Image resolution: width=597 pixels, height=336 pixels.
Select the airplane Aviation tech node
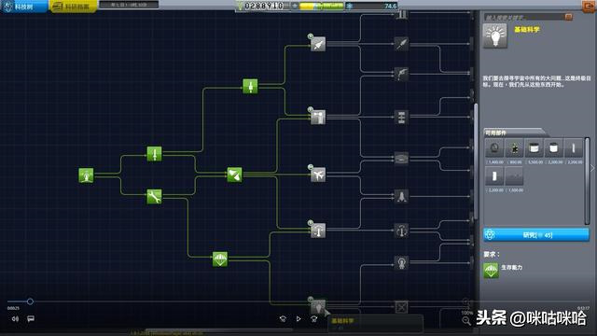point(318,175)
